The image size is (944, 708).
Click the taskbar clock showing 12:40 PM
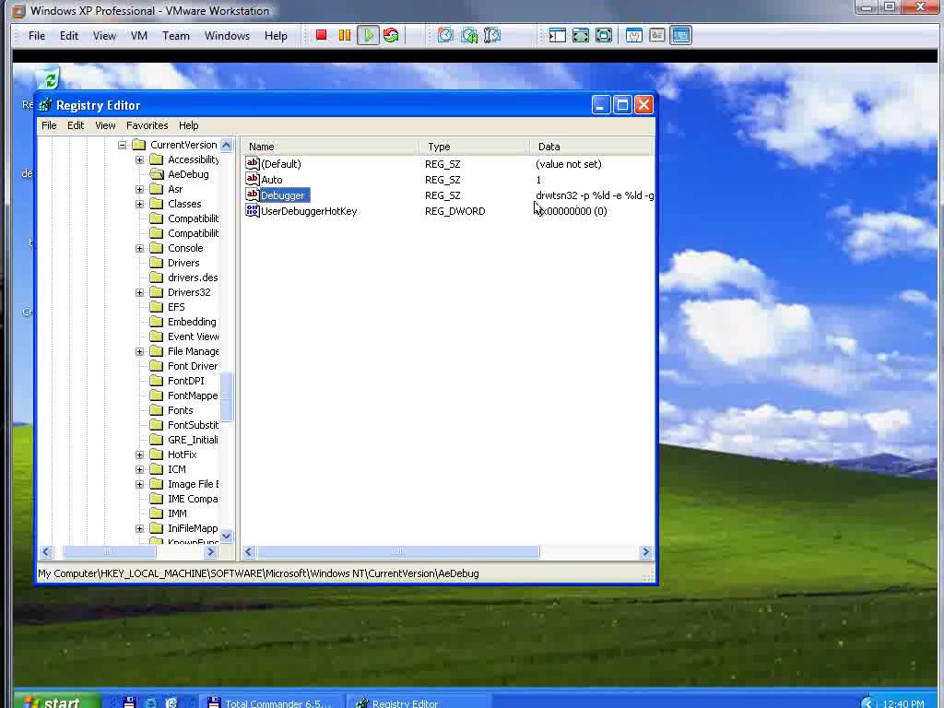pos(903,703)
